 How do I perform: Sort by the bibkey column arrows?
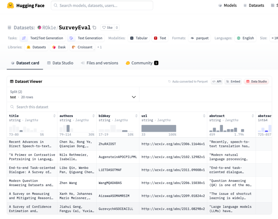[x=136, y=116]
